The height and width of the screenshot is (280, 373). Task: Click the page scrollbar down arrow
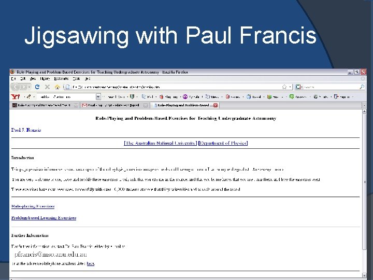[x=364, y=275]
